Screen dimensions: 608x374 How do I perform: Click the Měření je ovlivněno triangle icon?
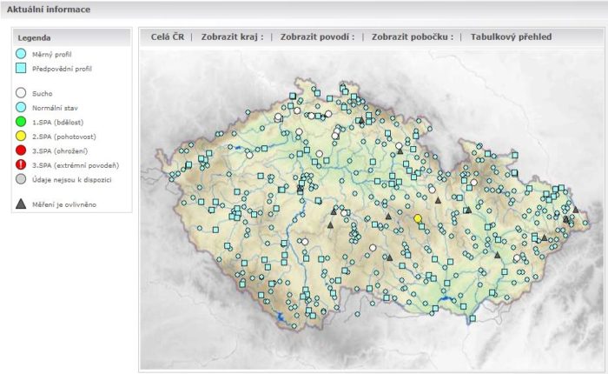coord(21,204)
